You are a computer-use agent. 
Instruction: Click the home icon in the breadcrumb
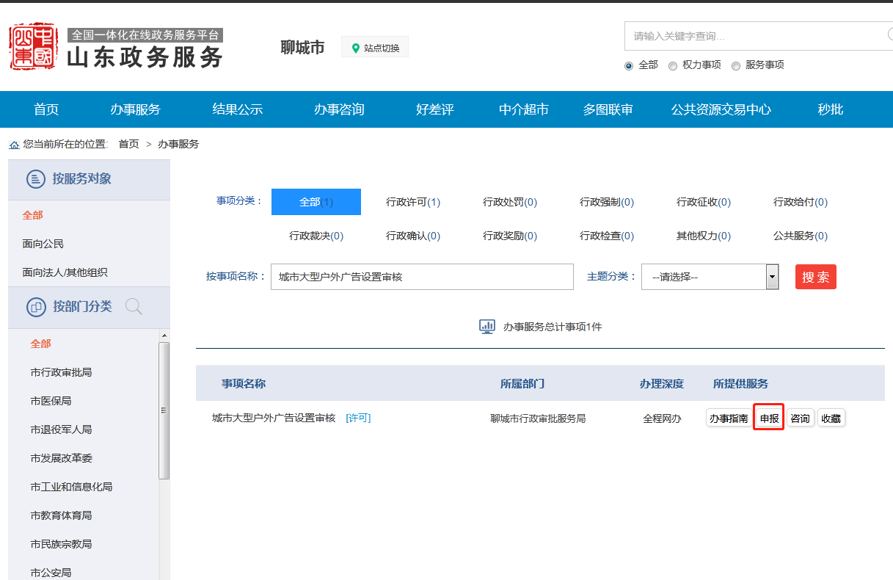14,144
